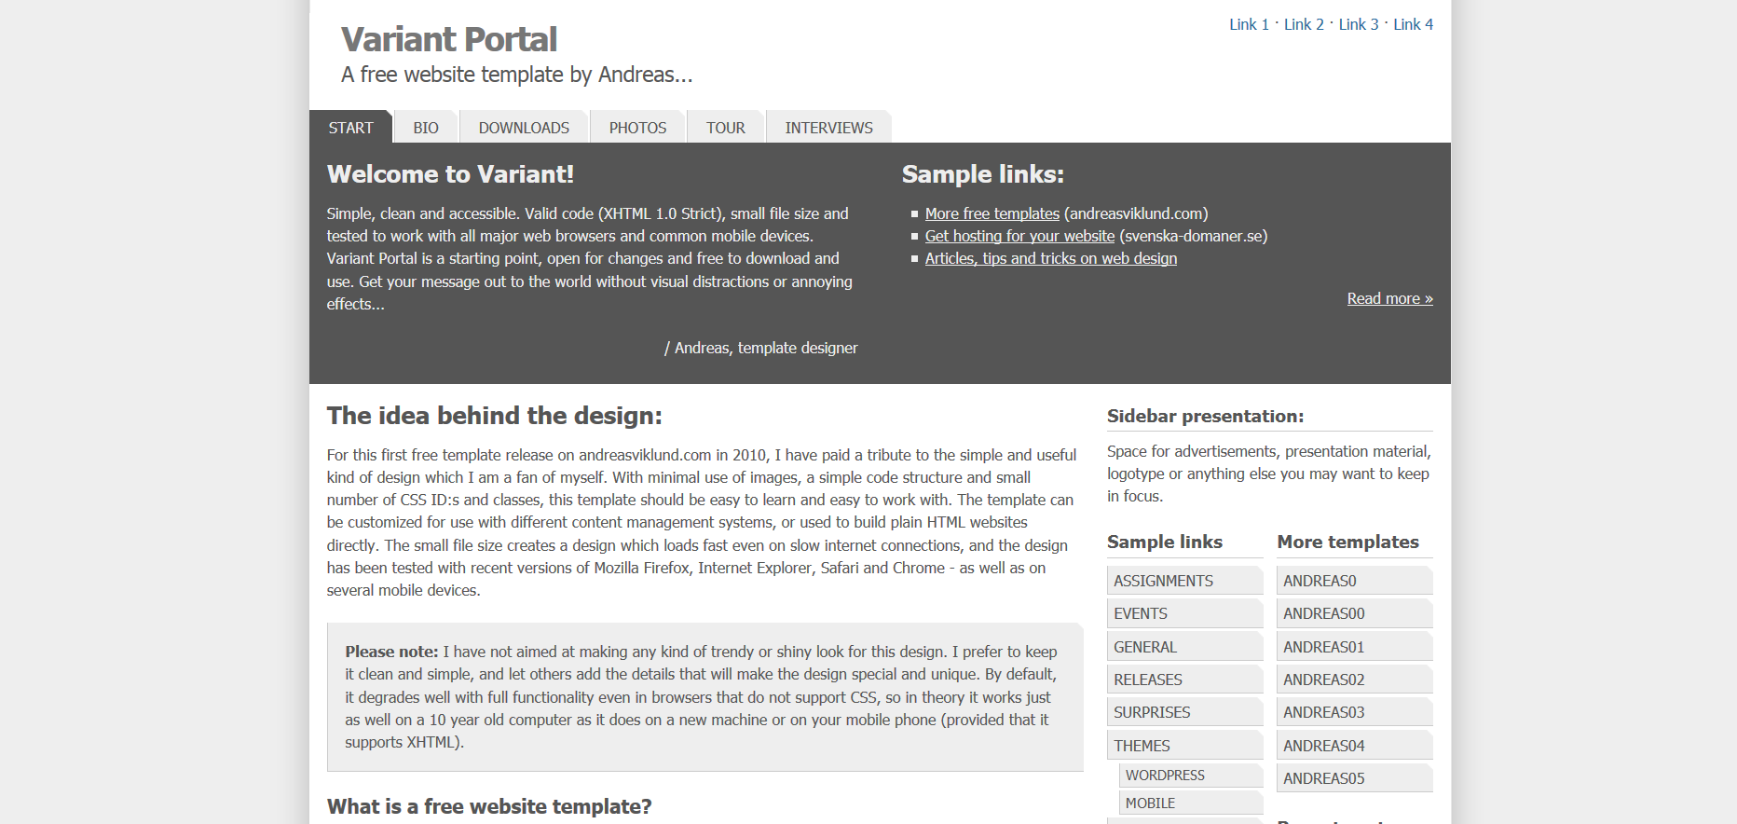1737x824 pixels.
Task: Click Link 4 in the header
Action: click(1413, 24)
